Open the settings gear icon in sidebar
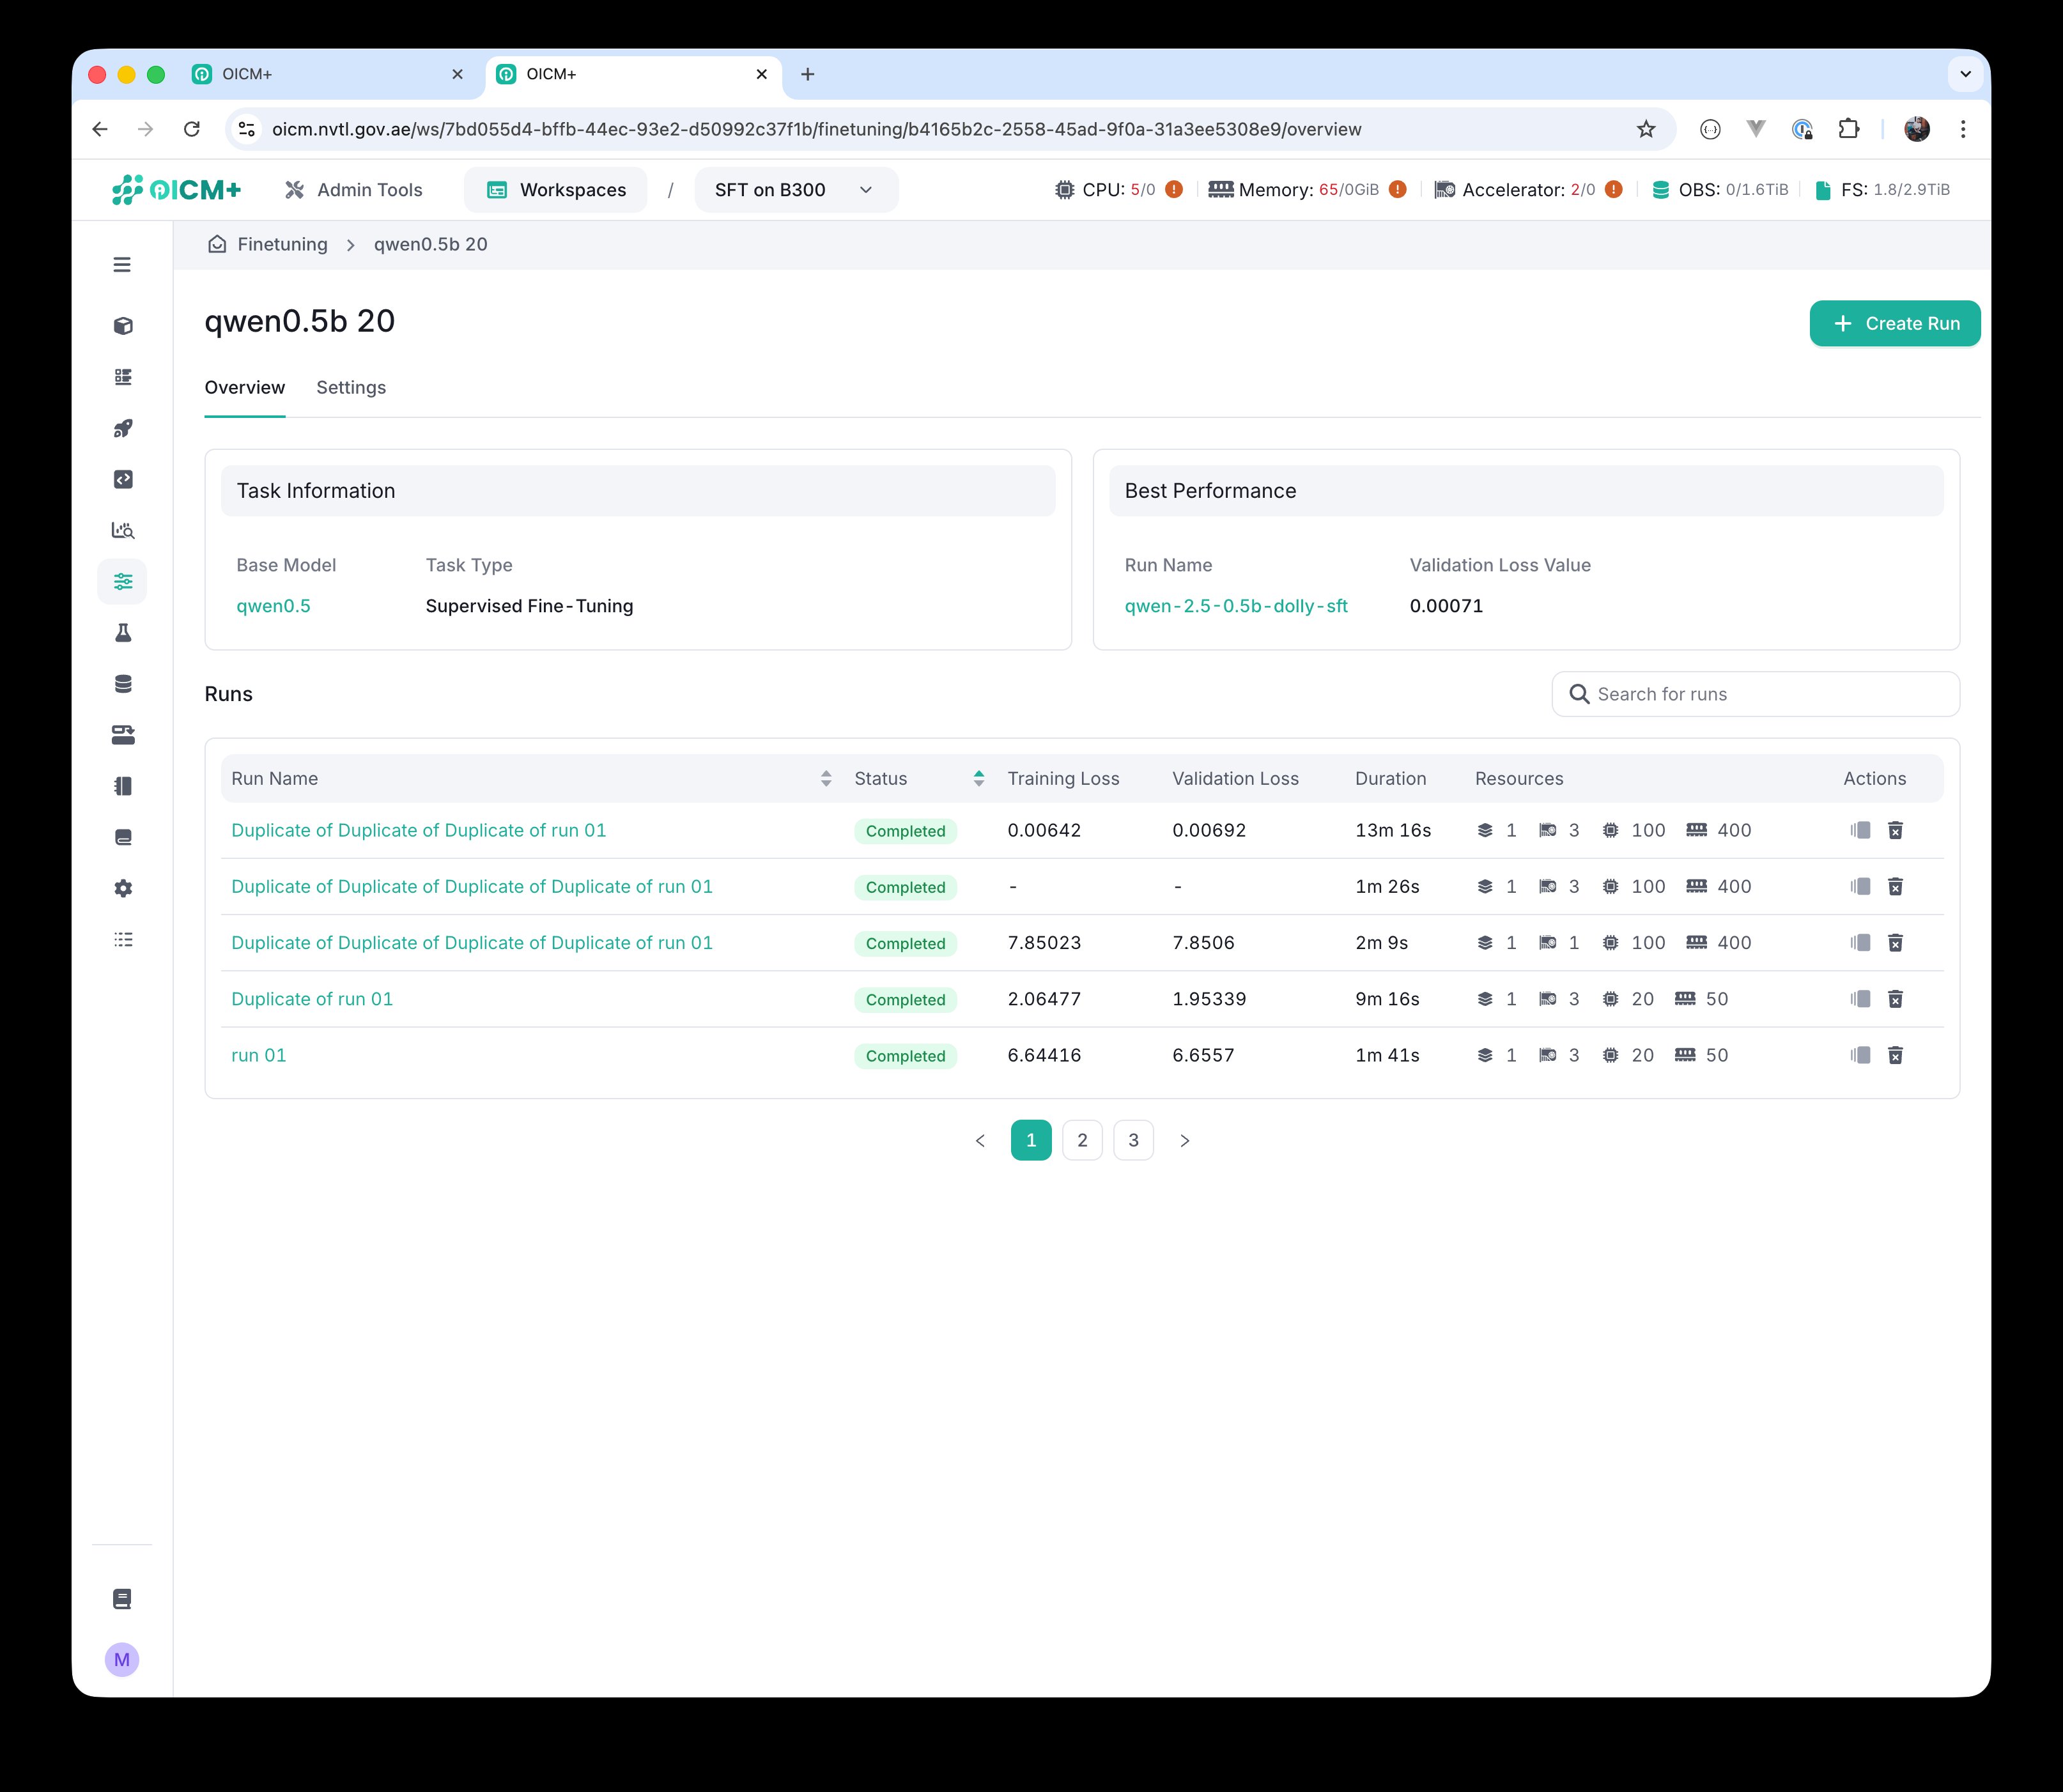 pyautogui.click(x=123, y=888)
